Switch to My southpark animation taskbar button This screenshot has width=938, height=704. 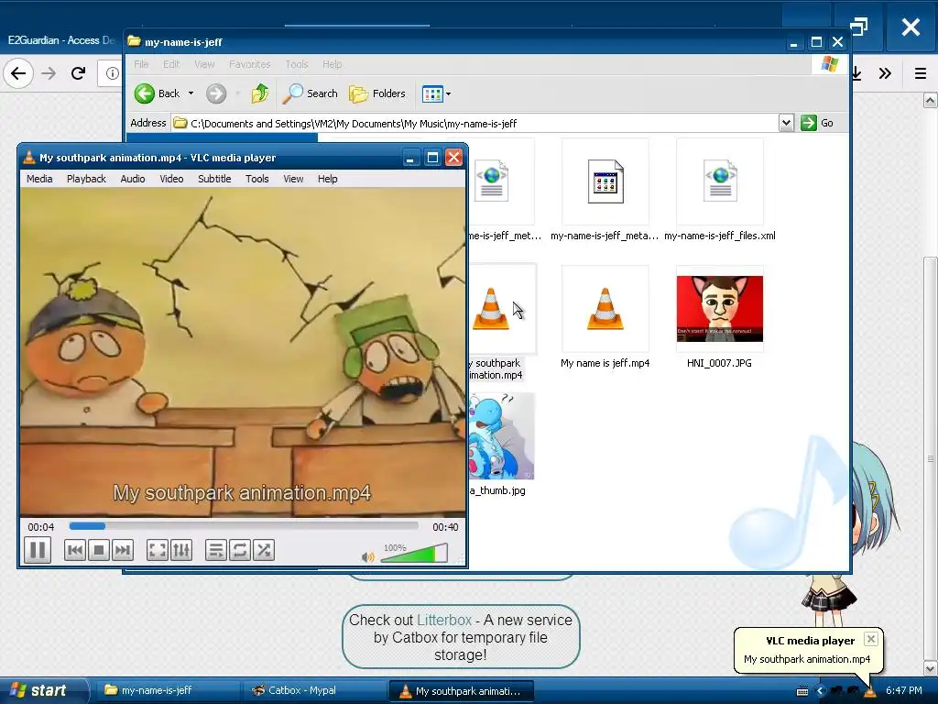tap(462, 690)
